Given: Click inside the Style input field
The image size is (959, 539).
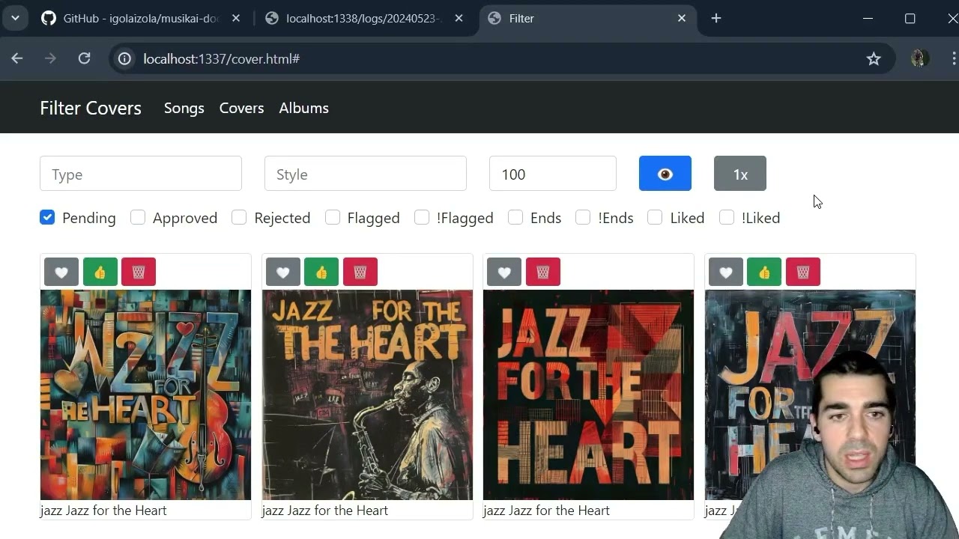Looking at the screenshot, I should 365,173.
